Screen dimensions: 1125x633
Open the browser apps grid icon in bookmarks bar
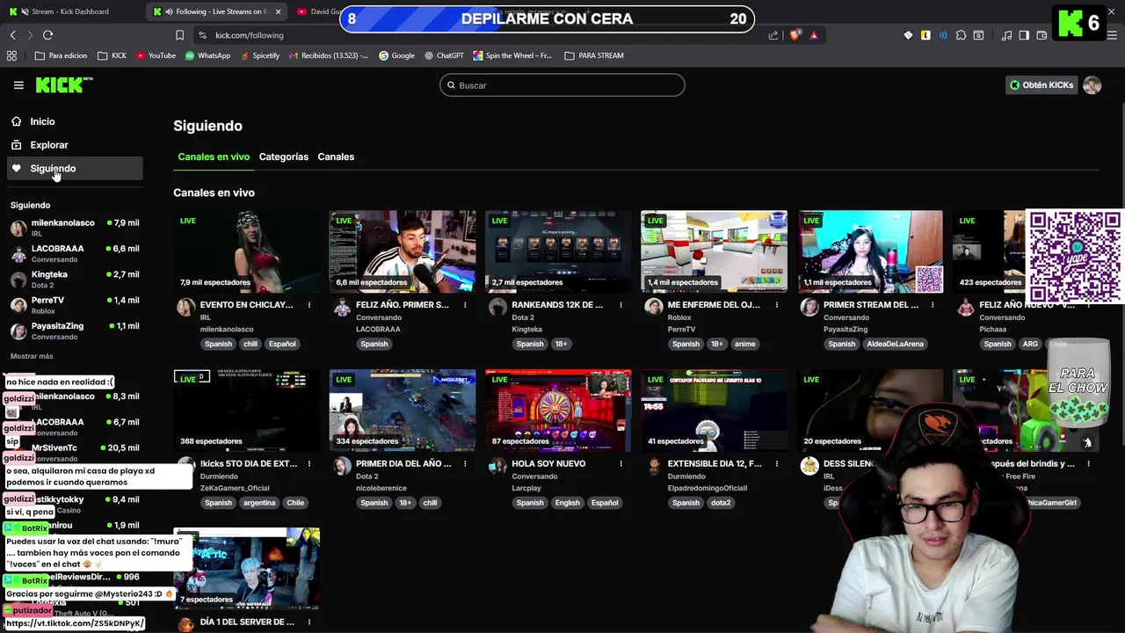tap(11, 55)
